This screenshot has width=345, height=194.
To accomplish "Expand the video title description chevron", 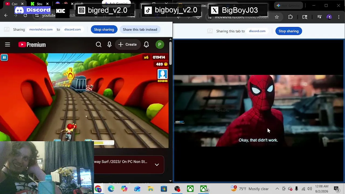I will tap(157, 165).
